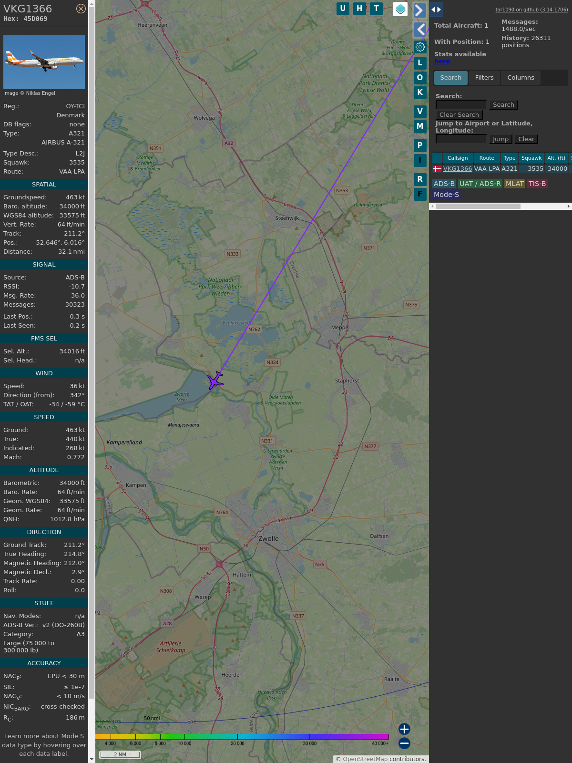Image resolution: width=572 pixels, height=763 pixels.
Task: Toggle the L labels map button
Action: pos(420,63)
